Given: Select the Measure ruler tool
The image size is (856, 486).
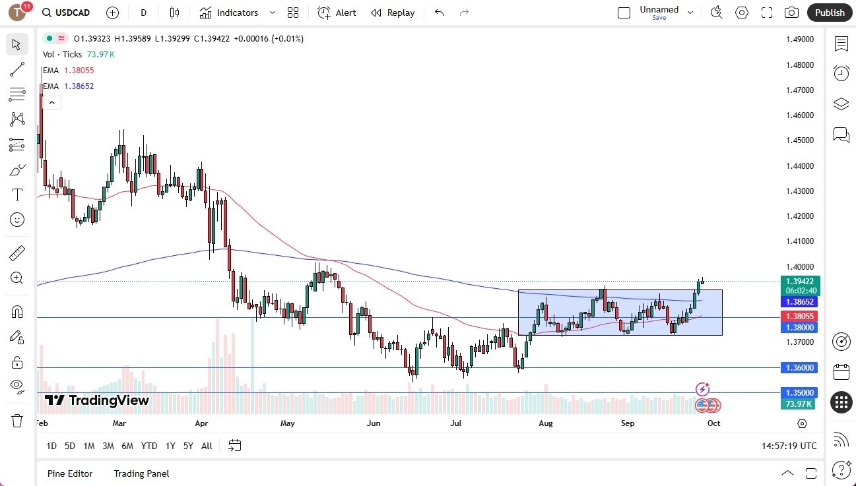Looking at the screenshot, I should (16, 253).
